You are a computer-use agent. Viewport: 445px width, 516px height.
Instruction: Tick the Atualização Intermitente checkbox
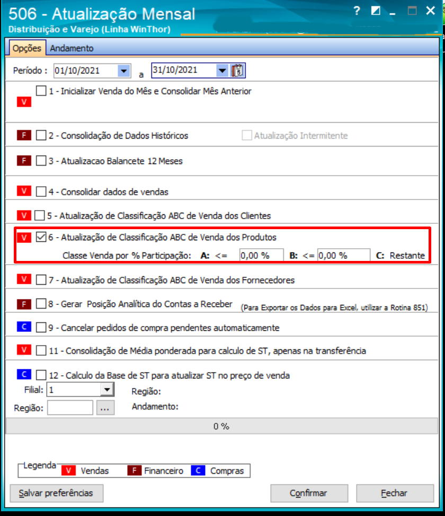[x=247, y=135]
